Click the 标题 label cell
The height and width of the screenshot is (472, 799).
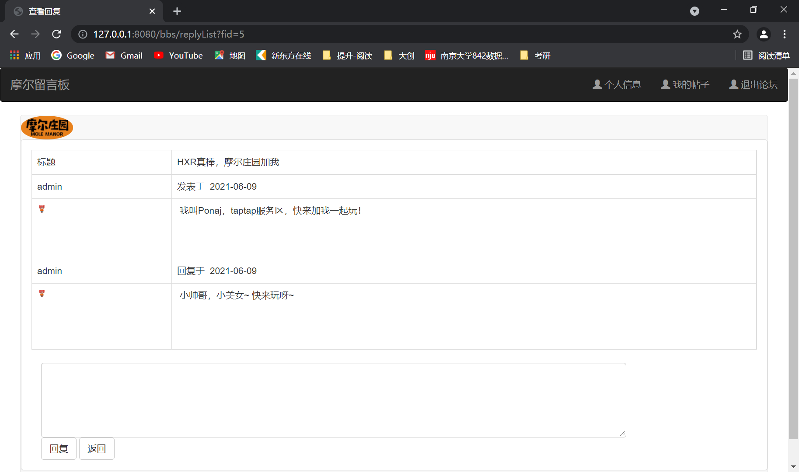(x=101, y=162)
